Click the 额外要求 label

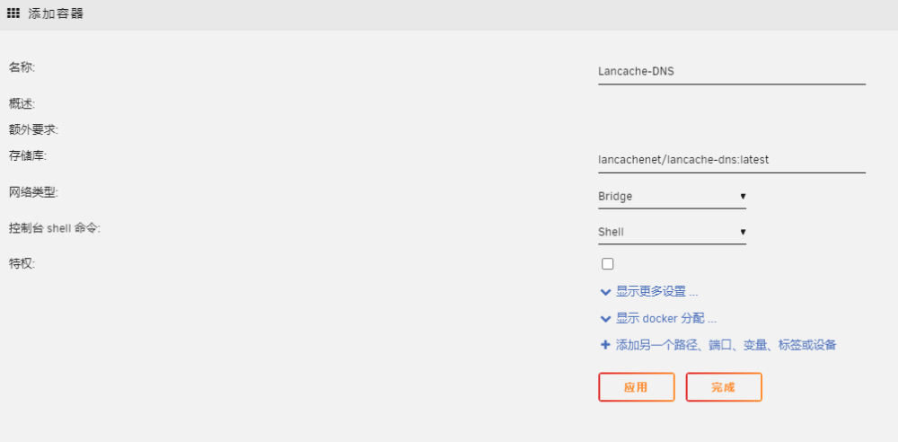click(34, 129)
